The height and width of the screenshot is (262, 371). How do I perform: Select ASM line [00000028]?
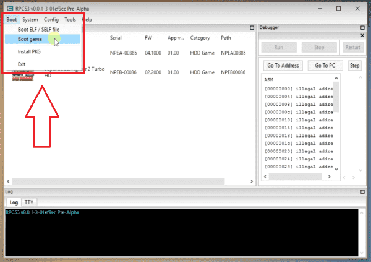click(299, 167)
